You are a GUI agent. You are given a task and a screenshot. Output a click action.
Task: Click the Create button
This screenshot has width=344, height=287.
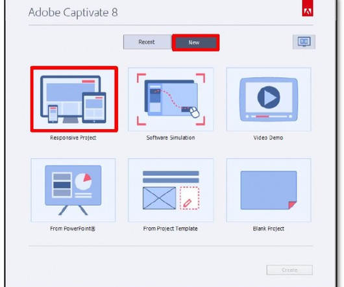289,270
